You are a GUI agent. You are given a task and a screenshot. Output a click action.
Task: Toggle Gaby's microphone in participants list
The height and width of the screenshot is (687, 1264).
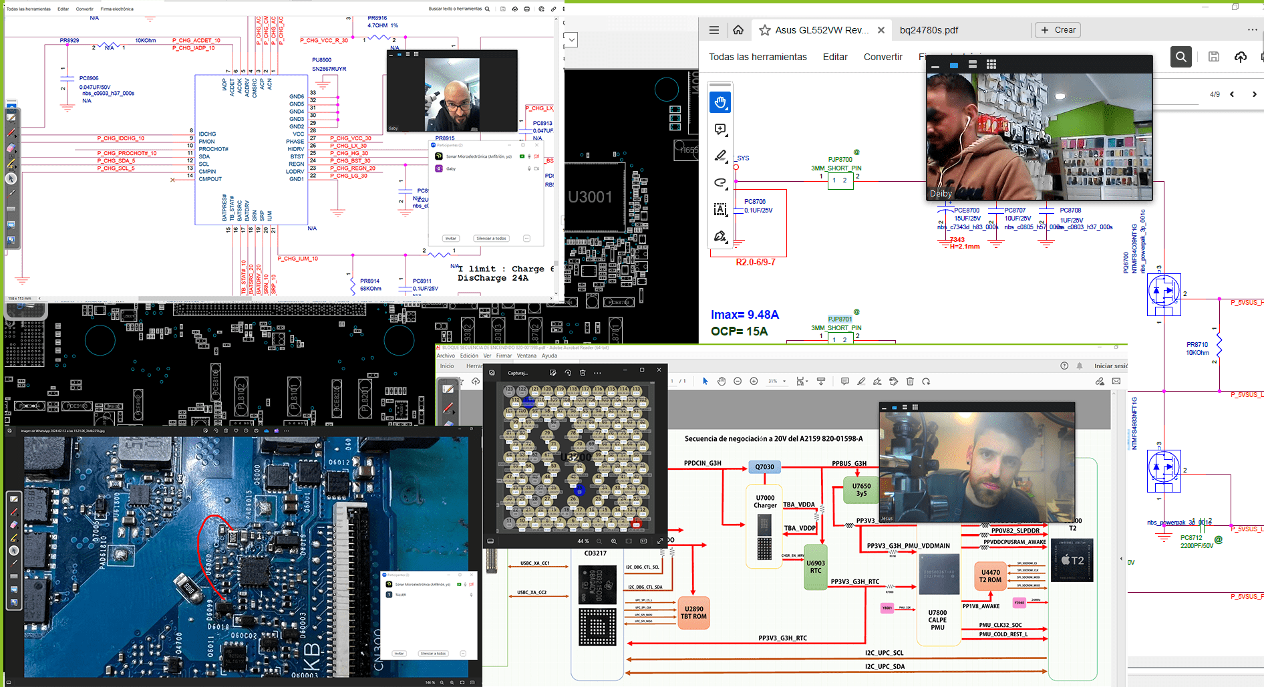tap(529, 168)
